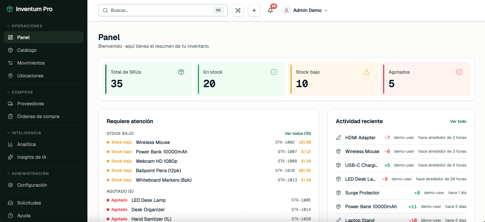485x222 pixels.
Task: Click the Ubicaciones pin icon
Action: 10,76
